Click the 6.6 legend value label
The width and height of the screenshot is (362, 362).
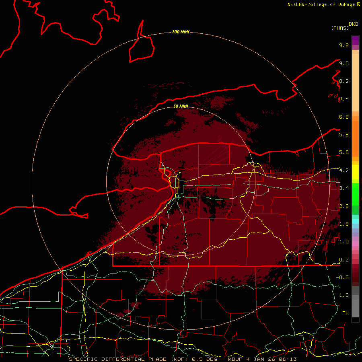tap(344, 117)
